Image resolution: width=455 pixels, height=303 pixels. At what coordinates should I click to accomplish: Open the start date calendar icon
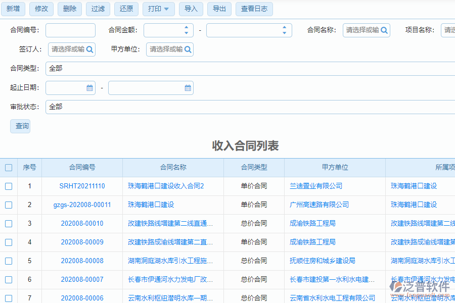tap(90, 88)
